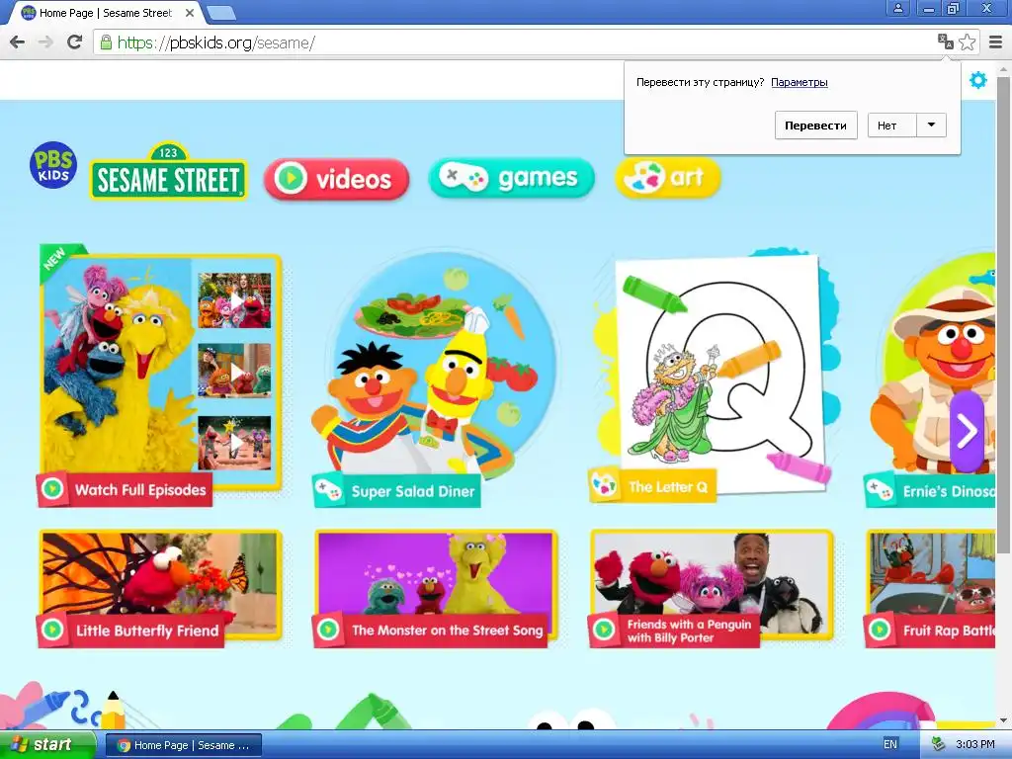1012x759 pixels.
Task: Click game controller icon on Super Salad Diner
Action: pyautogui.click(x=328, y=491)
